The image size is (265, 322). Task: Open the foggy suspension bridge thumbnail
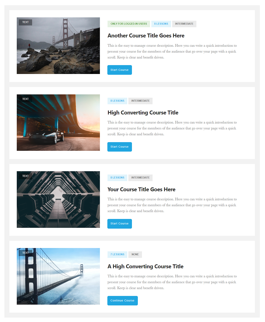[58, 276]
